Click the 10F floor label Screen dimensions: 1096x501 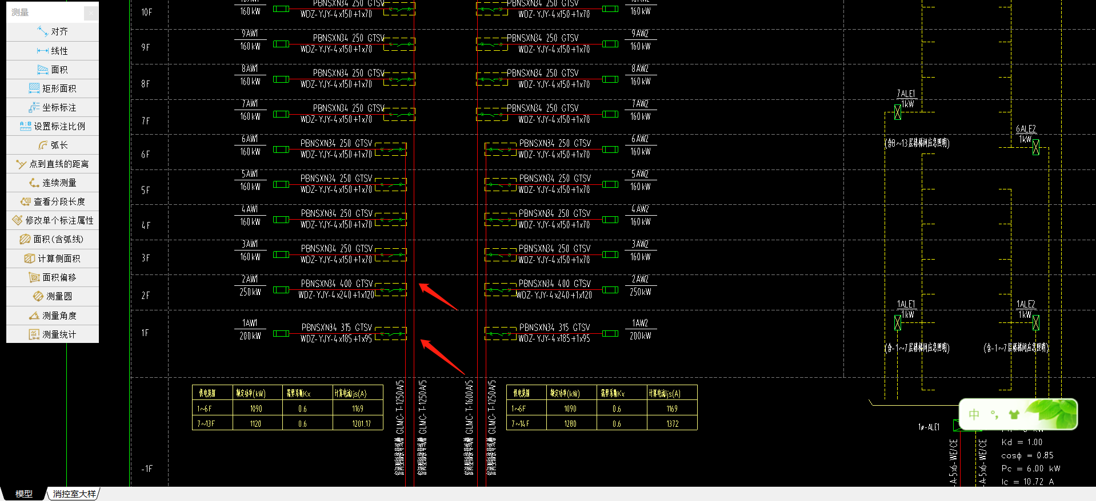(147, 12)
